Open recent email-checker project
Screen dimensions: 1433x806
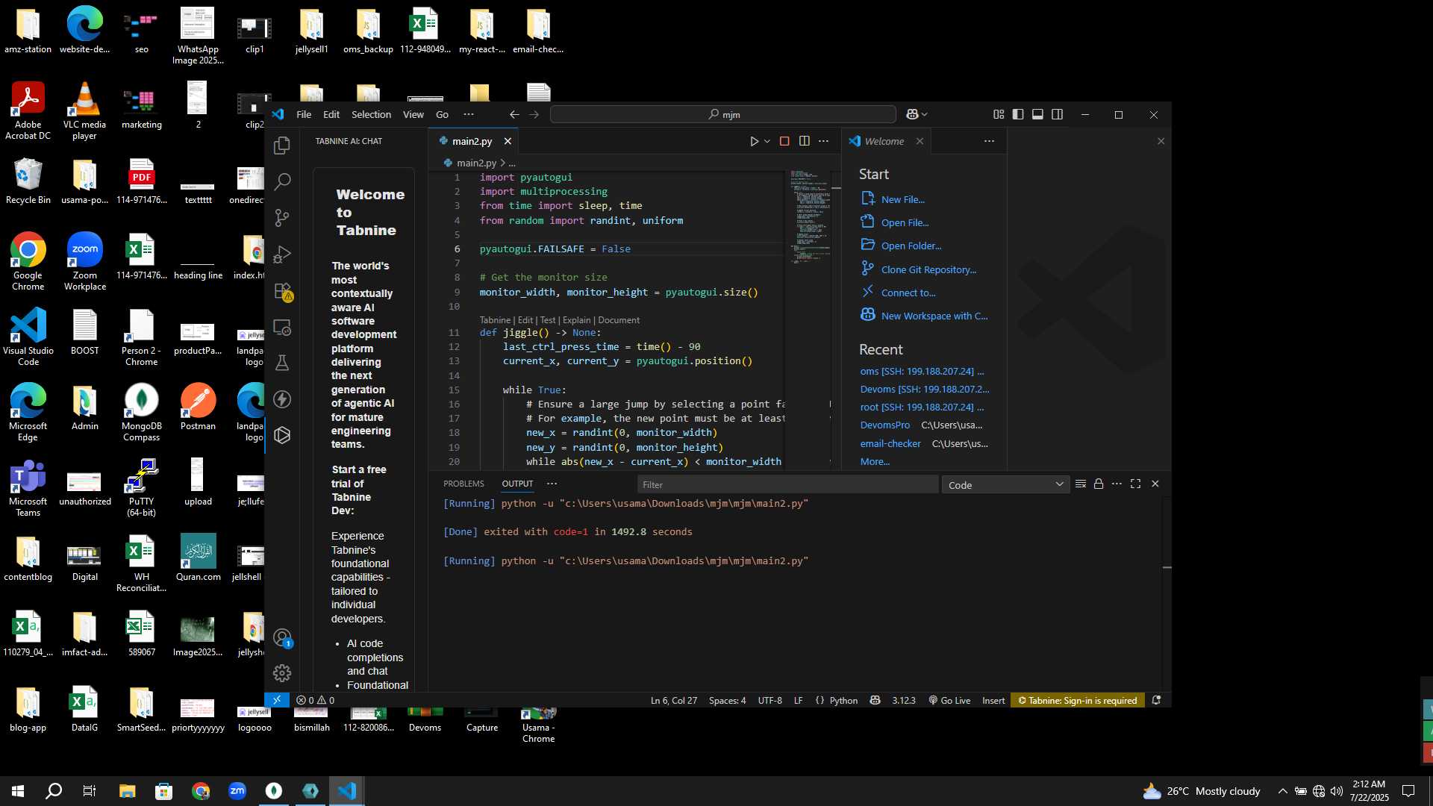coord(890,443)
